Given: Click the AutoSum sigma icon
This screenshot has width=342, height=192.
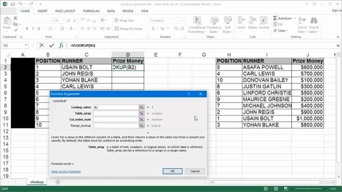Looking at the screenshot, I should coord(275,18).
